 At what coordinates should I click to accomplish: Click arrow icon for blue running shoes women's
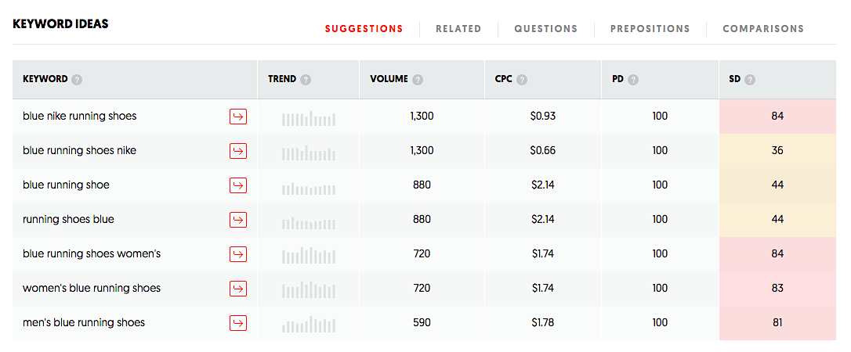click(x=238, y=254)
